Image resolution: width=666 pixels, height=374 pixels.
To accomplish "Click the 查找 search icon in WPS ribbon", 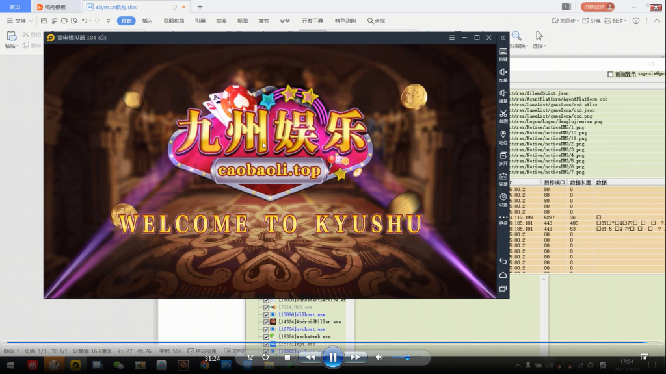I will point(376,20).
